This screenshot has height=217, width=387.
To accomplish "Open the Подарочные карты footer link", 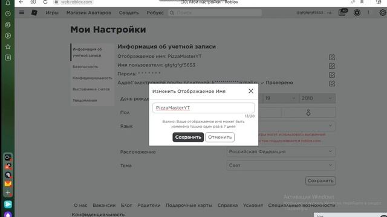I will click(x=189, y=205).
